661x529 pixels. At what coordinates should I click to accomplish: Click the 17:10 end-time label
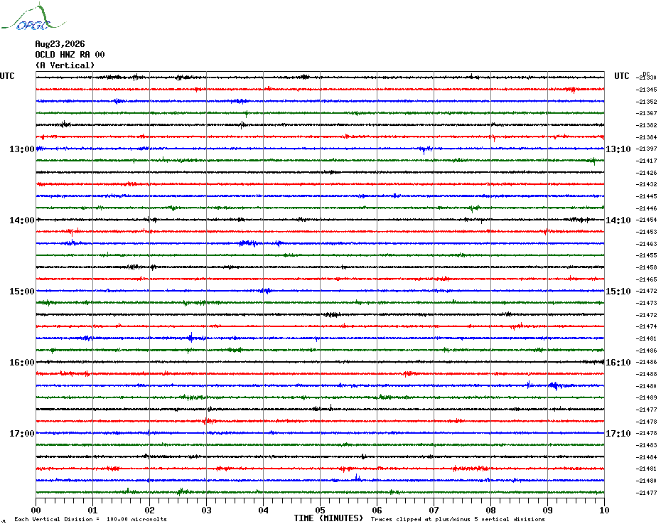(x=618, y=433)
